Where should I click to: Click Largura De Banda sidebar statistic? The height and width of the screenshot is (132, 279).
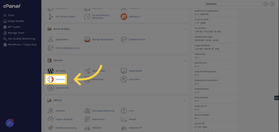pyautogui.click(x=215, y=47)
